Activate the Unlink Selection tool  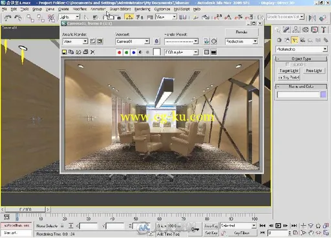click(40, 18)
